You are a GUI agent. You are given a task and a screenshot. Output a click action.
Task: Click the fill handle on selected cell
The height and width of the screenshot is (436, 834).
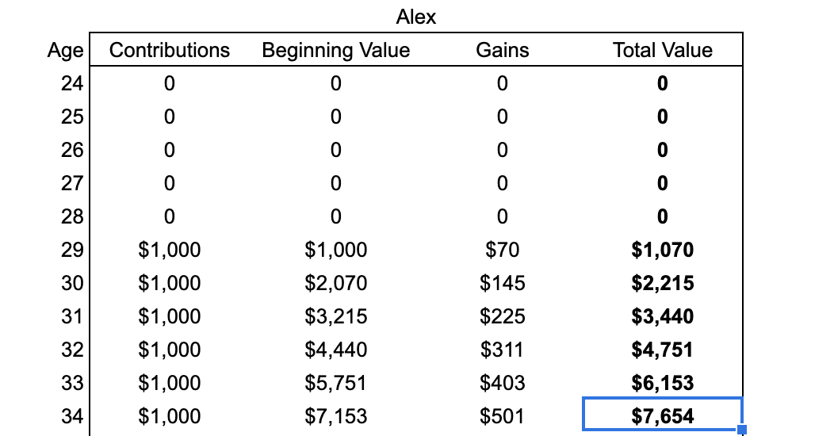[742, 430]
